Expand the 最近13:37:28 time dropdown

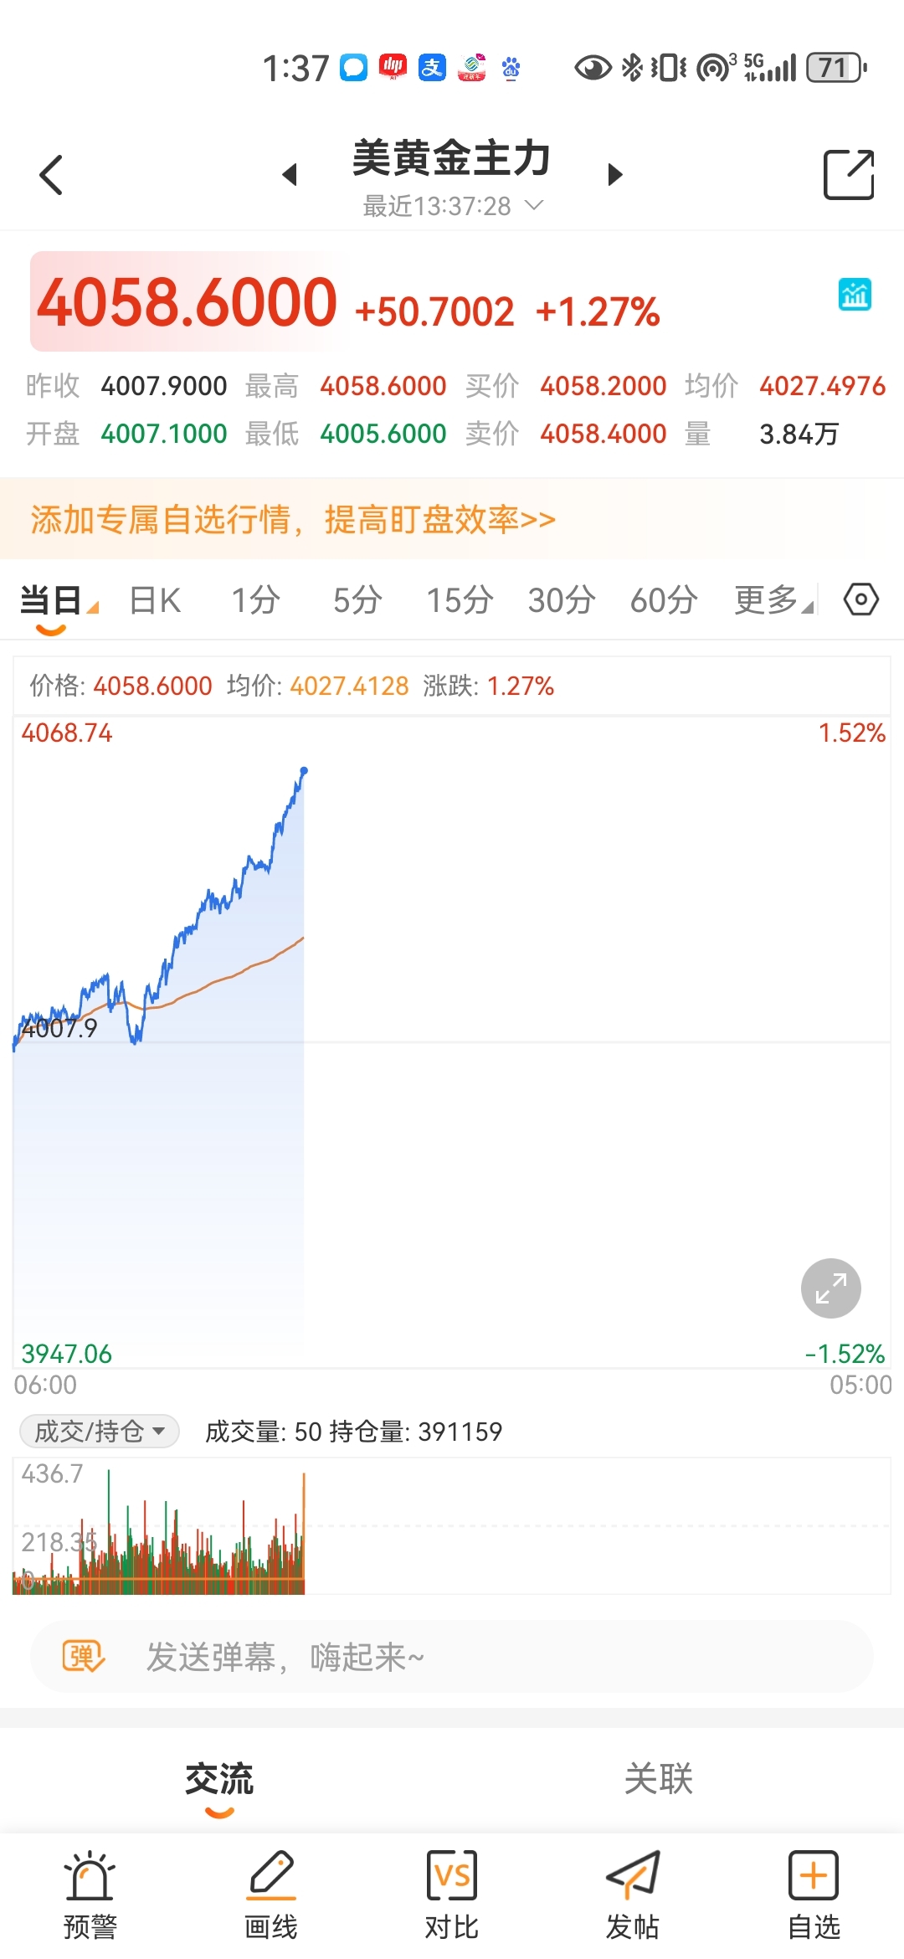pyautogui.click(x=453, y=206)
